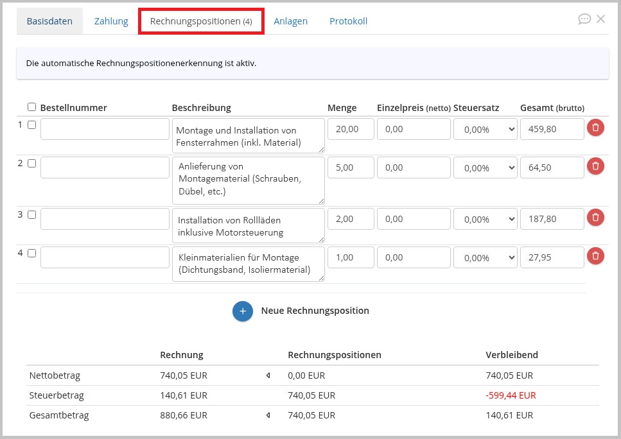Open the Steuersatz dropdown in row 4
The height and width of the screenshot is (439, 621).
click(485, 257)
